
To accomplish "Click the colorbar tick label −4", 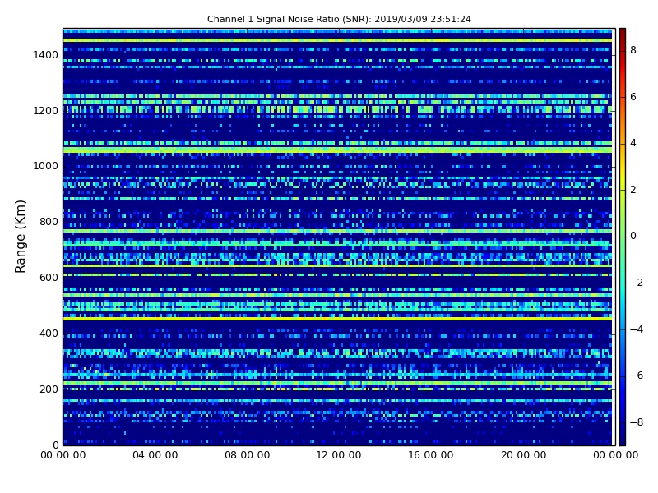I will tap(637, 329).
